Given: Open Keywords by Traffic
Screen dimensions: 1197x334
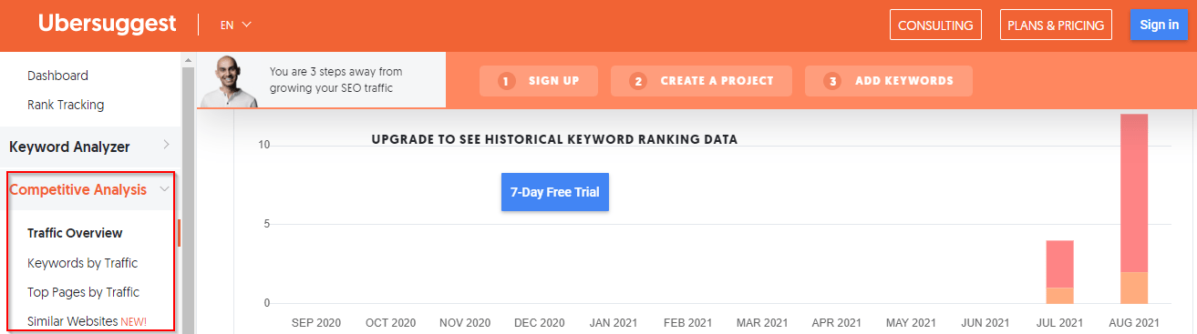Looking at the screenshot, I should click(x=82, y=263).
